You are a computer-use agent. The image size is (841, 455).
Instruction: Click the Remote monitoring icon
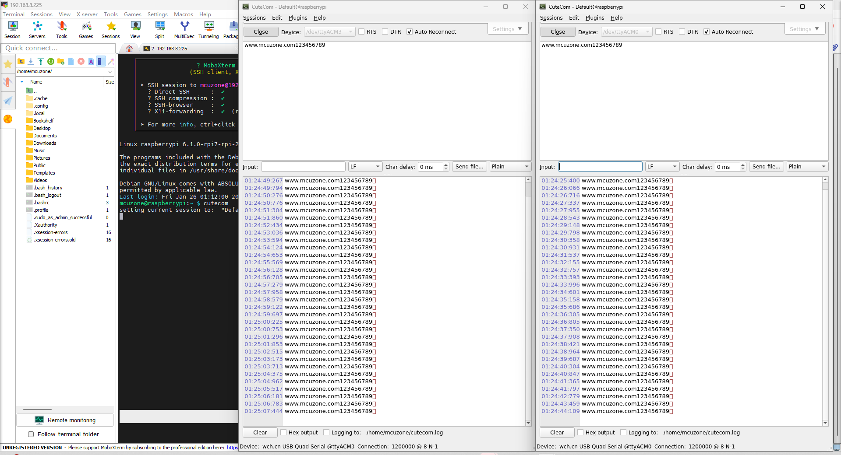[39, 420]
